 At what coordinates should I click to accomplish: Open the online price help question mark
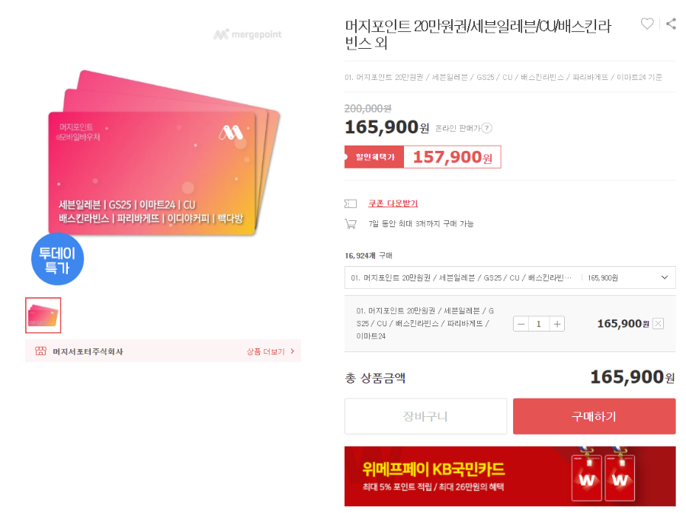coord(487,128)
